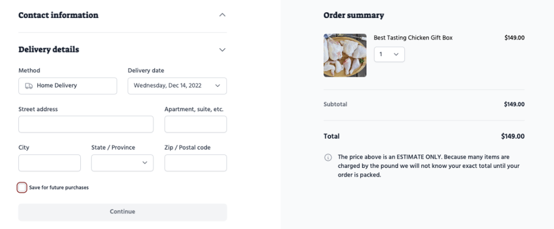Viewport: 554px width, 229px height.
Task: Click the chicken gift box product thumbnail
Action: 345,56
